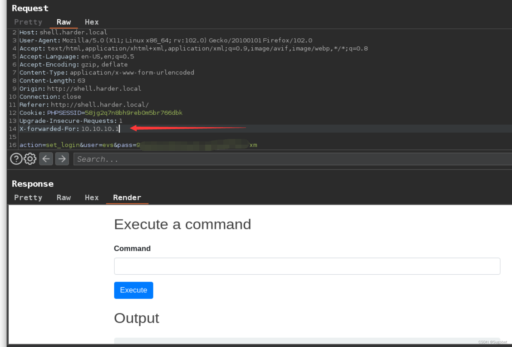
Task: Open the Request Hex tab
Action: (92, 22)
